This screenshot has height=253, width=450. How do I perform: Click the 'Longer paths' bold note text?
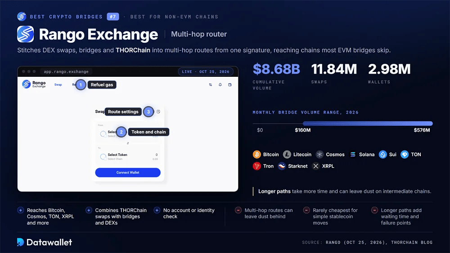(274, 191)
